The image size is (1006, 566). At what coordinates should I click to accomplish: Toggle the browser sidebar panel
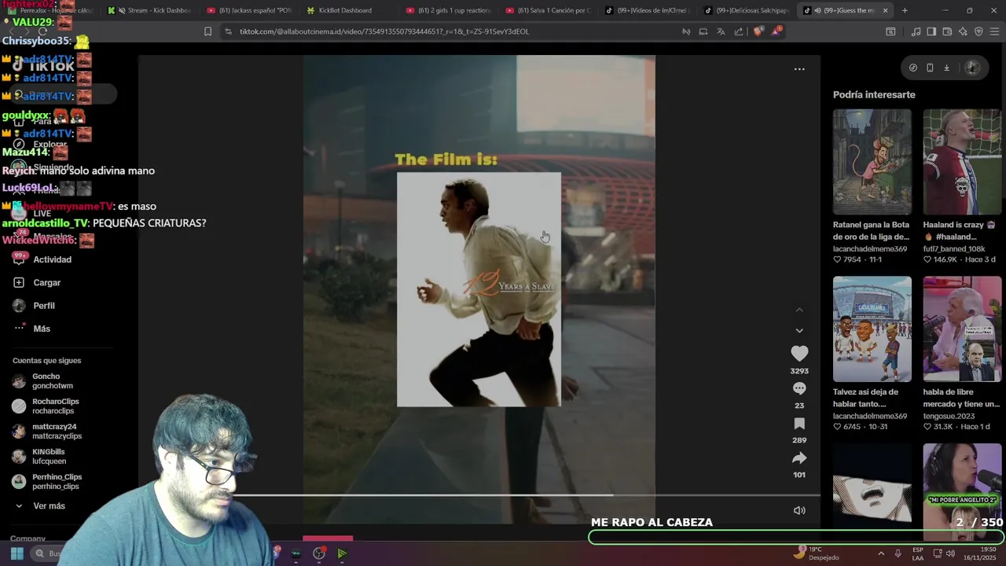pyautogui.click(x=931, y=31)
